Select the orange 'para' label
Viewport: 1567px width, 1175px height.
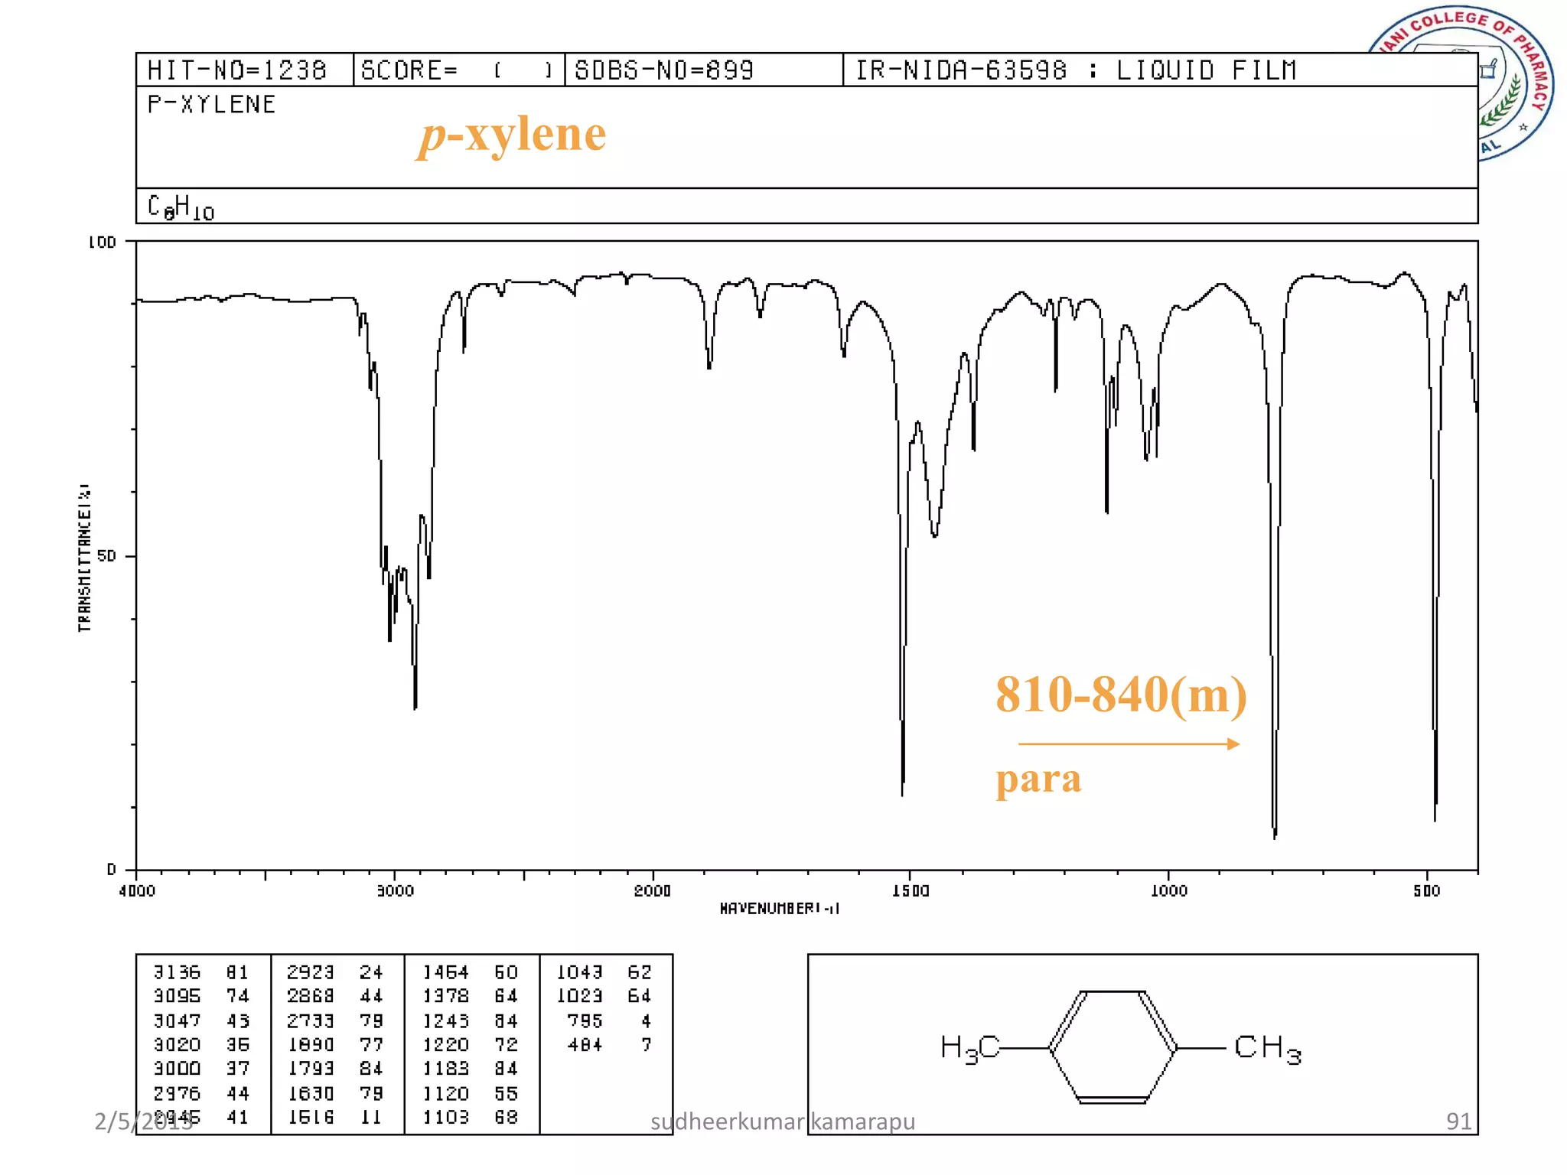[x=1038, y=780]
